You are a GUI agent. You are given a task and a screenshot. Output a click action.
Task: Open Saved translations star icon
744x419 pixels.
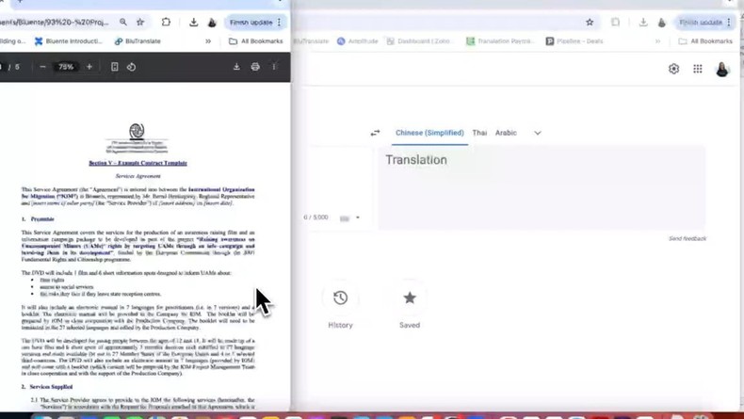[410, 298]
